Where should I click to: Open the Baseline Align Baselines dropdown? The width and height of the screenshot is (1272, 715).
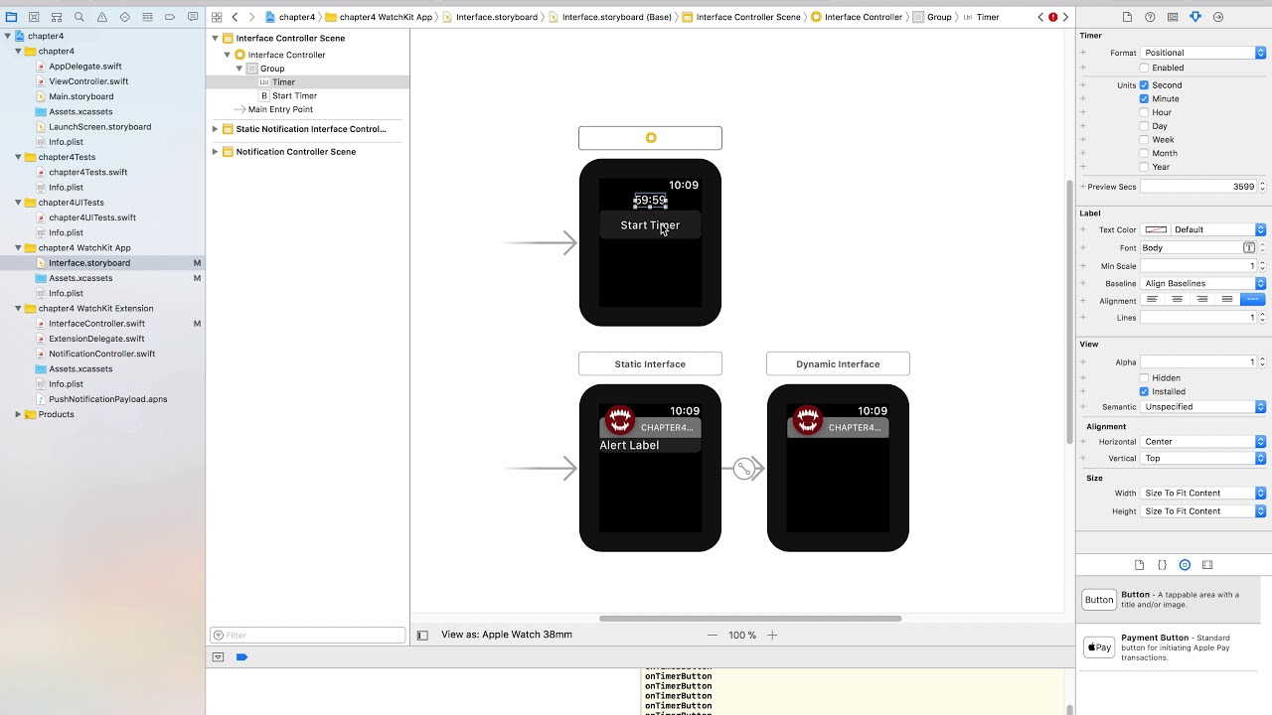tap(1202, 284)
